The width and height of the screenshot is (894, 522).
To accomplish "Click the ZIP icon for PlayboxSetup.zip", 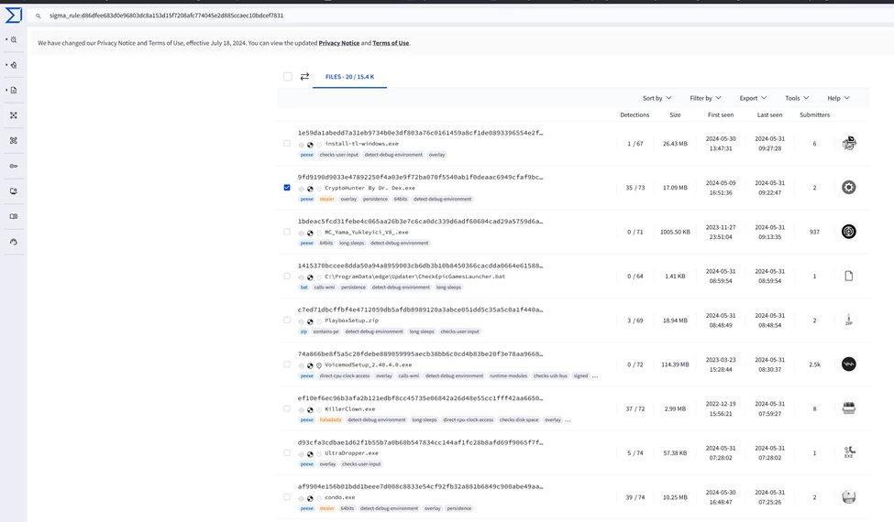I will coord(848,320).
